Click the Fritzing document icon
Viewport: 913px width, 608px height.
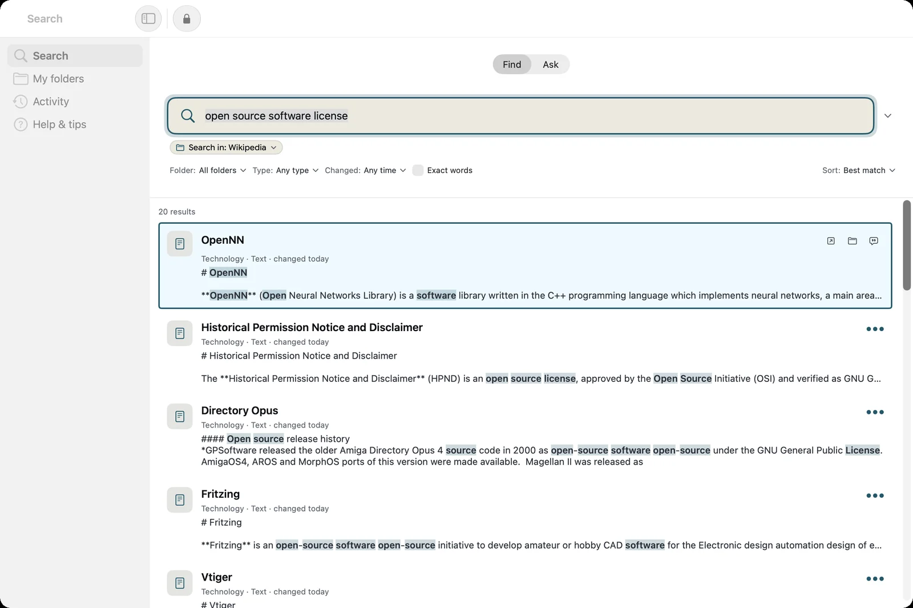pos(180,500)
